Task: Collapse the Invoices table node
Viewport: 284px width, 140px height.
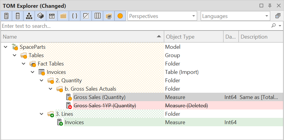Action: (33, 72)
